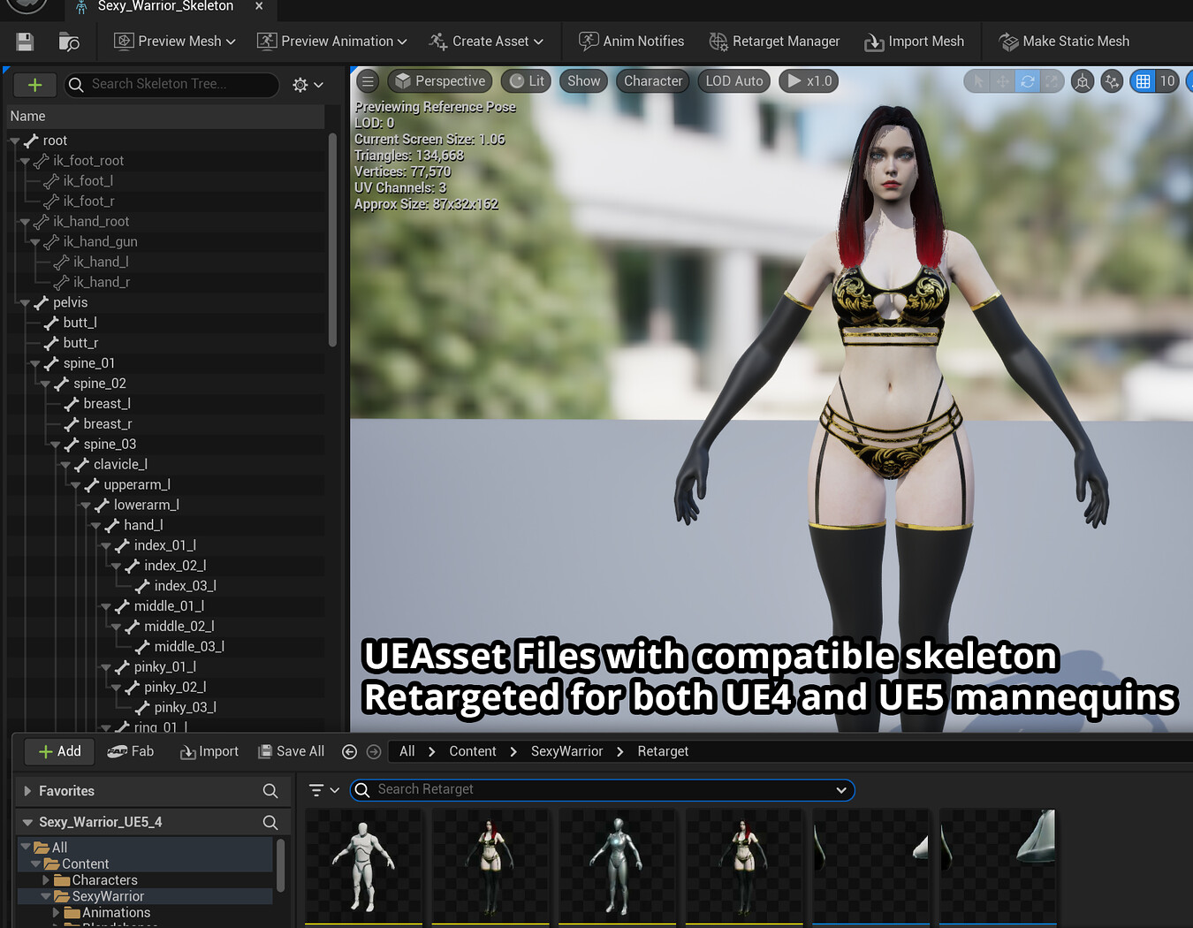Search within Favorites using magnifier icon
Screen dimensions: 1193x928
pos(270,791)
